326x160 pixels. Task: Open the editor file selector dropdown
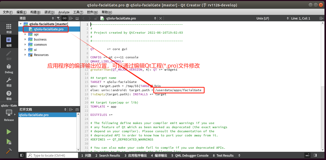pos(128,18)
